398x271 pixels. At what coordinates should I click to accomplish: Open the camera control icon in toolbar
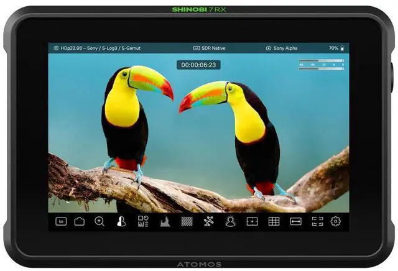(x=80, y=221)
